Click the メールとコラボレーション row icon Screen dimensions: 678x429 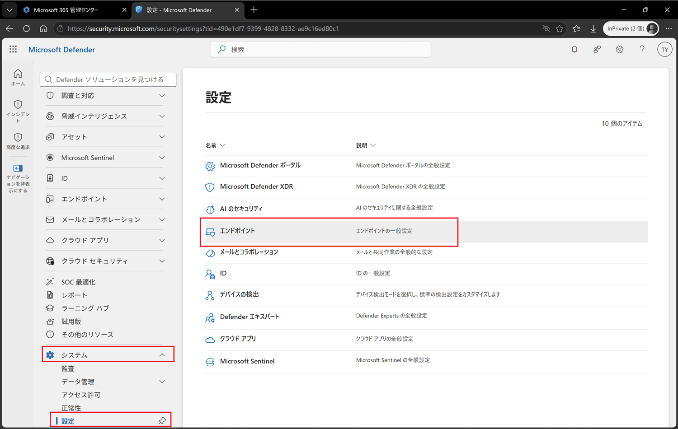click(210, 253)
